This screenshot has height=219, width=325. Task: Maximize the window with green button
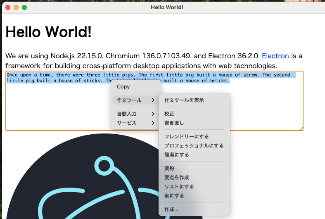24,7
